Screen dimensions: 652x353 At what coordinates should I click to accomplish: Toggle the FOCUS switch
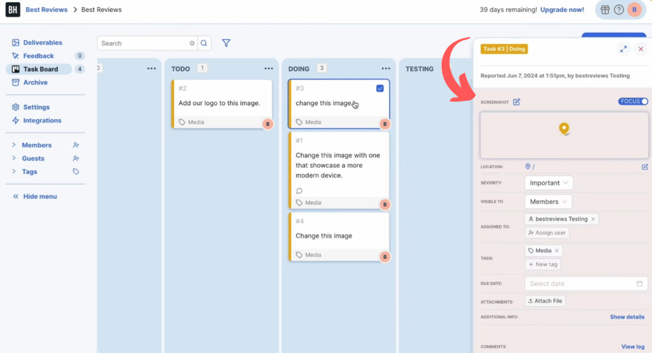point(633,101)
